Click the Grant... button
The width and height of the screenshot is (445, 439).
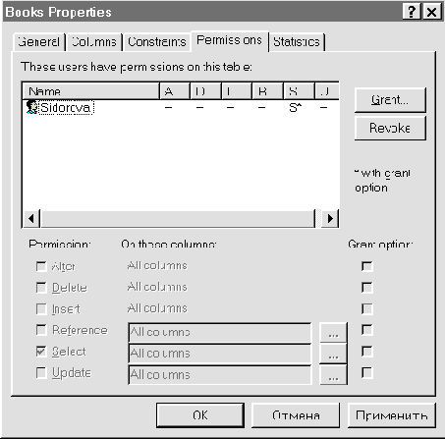coord(390,100)
